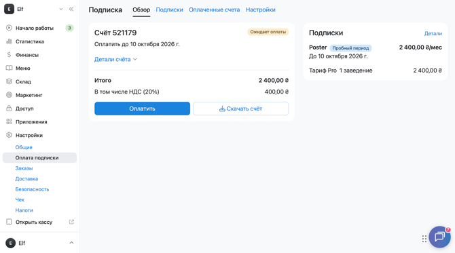Click the НДС amount 400,00

pos(276,92)
